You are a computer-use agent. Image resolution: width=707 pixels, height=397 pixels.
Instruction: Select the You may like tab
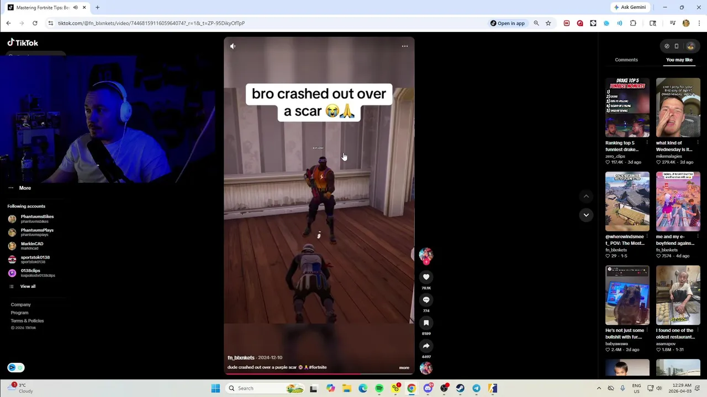[679, 60]
